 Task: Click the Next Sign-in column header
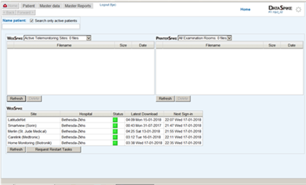[183, 114]
